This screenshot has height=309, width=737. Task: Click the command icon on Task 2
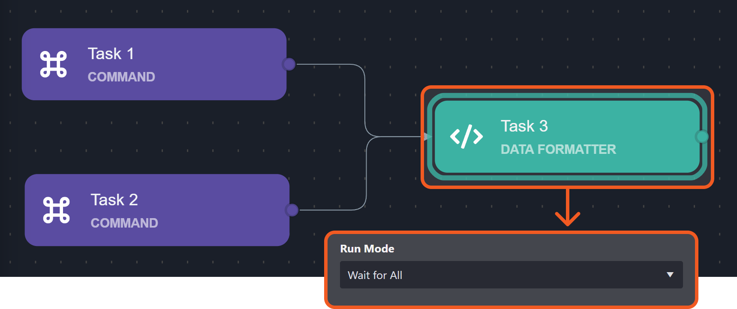coord(57,210)
